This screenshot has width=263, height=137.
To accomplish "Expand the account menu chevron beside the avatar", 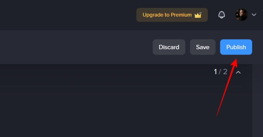I will click(x=254, y=15).
